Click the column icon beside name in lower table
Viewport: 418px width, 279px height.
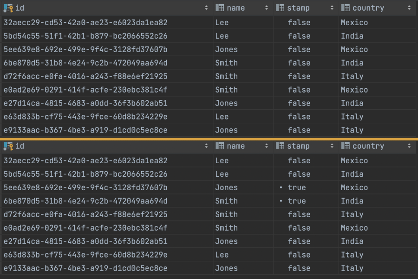(x=220, y=146)
